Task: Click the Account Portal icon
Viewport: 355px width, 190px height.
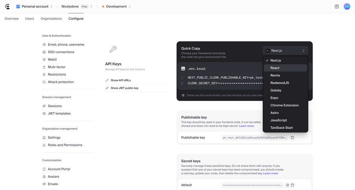Action: (44, 169)
